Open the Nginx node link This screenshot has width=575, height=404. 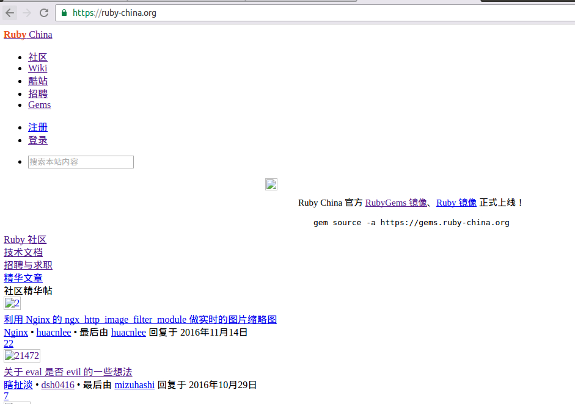[x=16, y=333]
